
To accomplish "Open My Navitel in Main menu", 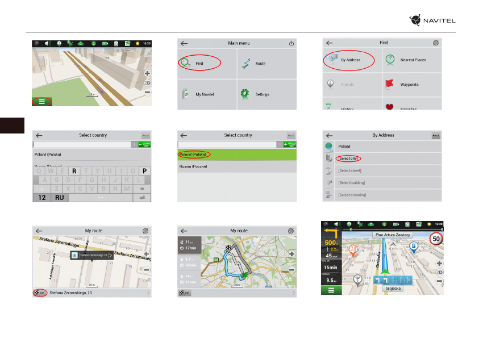I will [203, 94].
